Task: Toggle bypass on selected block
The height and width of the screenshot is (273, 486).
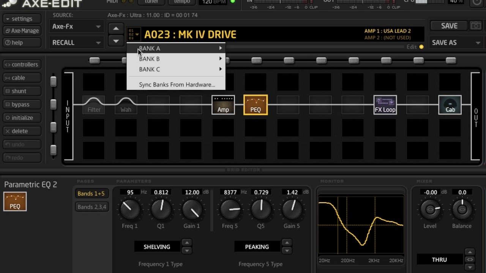Action: 22,104
